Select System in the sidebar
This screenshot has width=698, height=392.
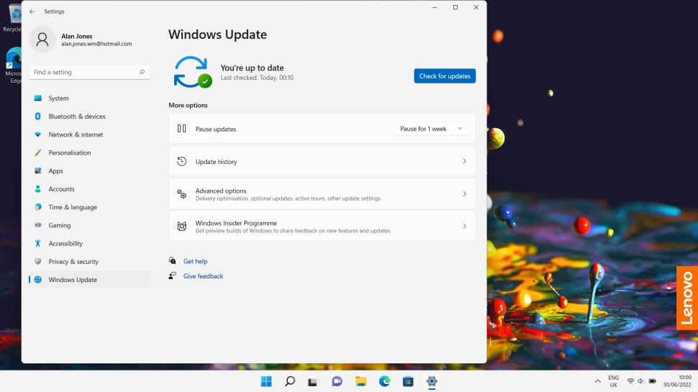click(x=58, y=99)
